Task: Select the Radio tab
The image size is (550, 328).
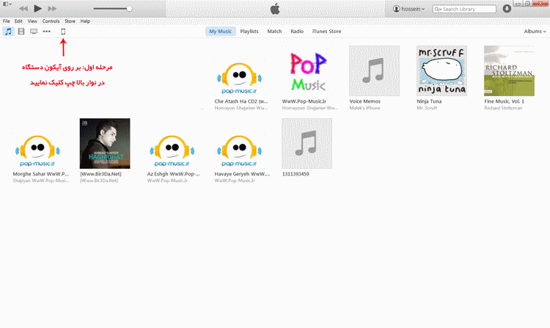Action: pos(297,32)
